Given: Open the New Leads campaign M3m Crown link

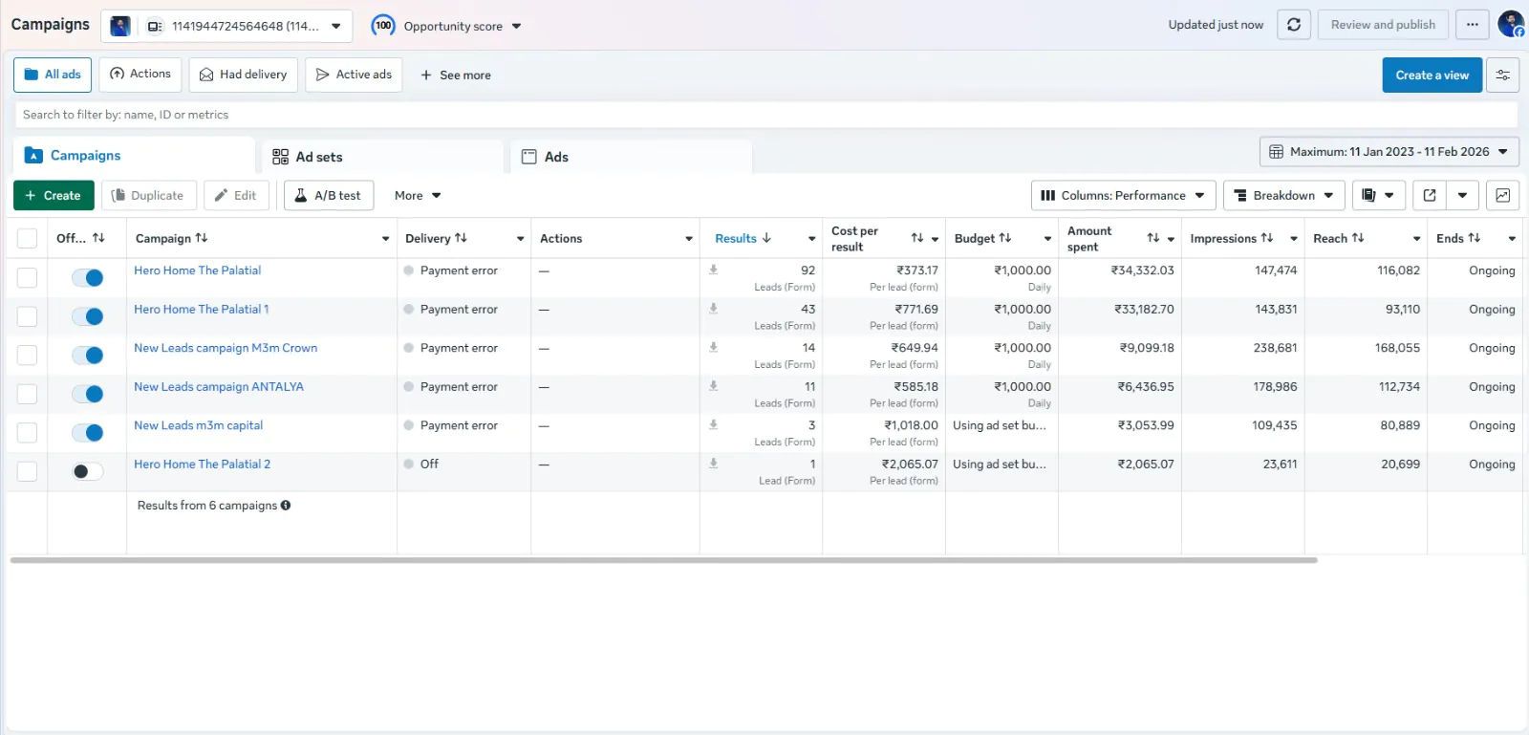Looking at the screenshot, I should point(226,348).
